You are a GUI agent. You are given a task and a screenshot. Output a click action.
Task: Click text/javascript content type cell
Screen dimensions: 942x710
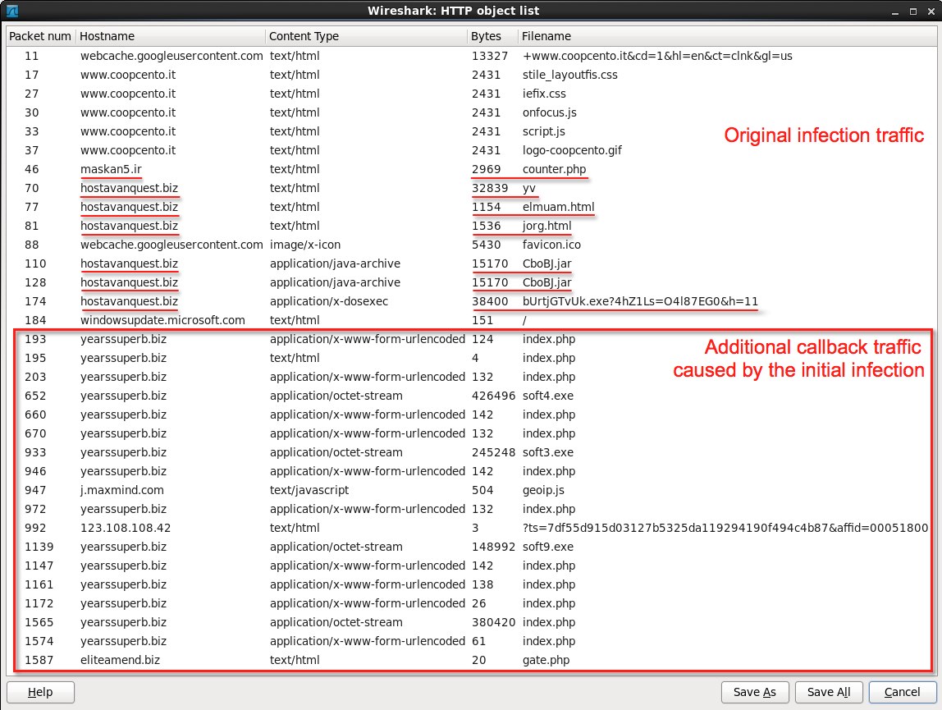click(x=309, y=490)
